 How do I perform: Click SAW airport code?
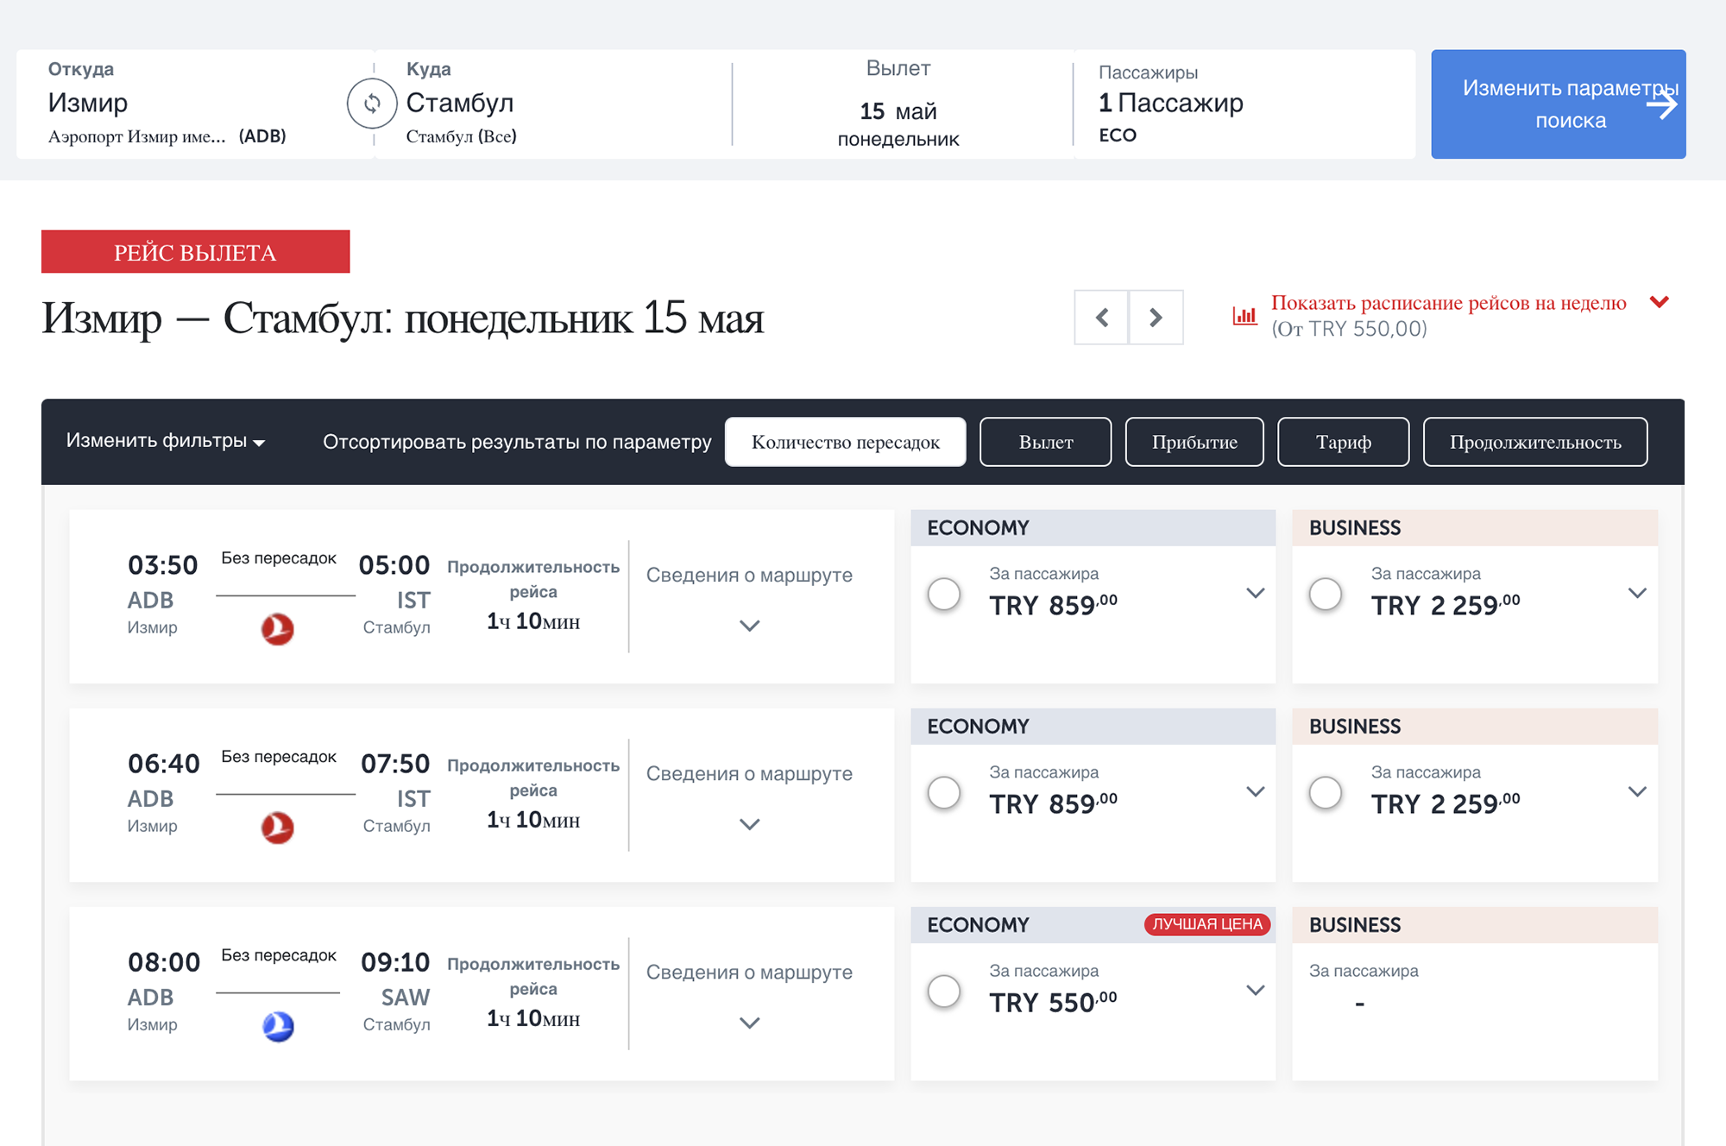click(406, 998)
